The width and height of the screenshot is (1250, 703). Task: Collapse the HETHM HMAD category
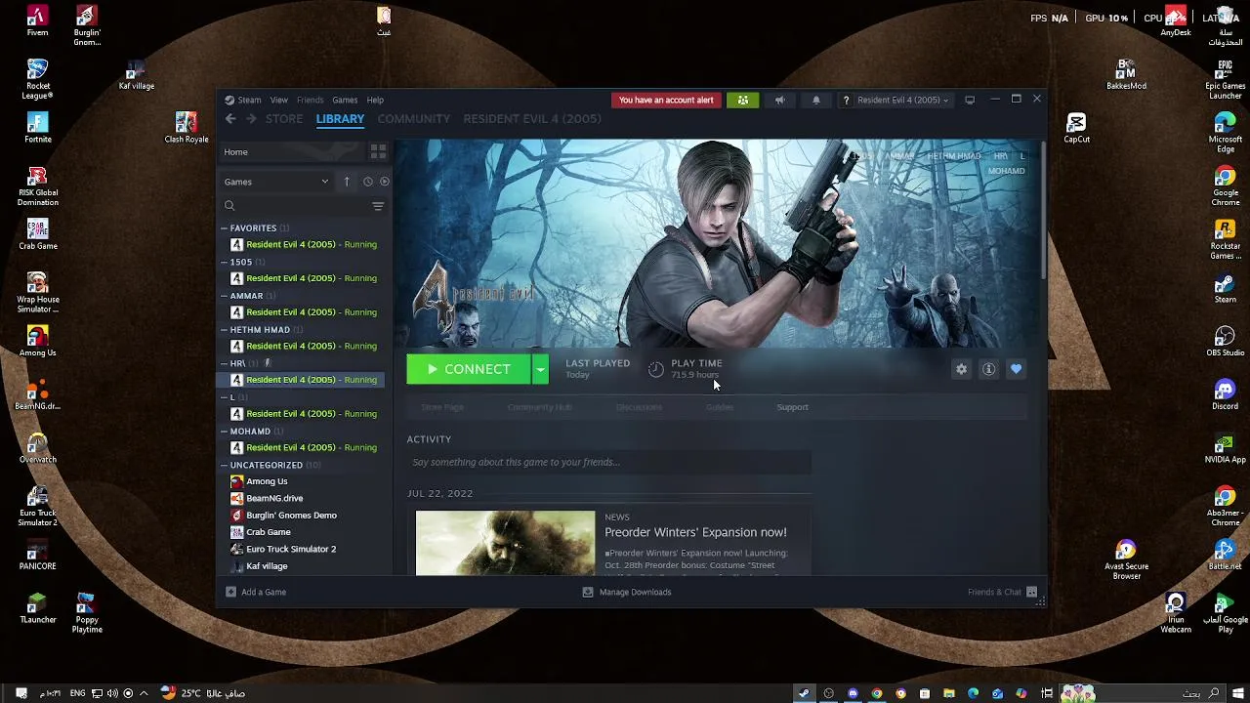tap(224, 330)
